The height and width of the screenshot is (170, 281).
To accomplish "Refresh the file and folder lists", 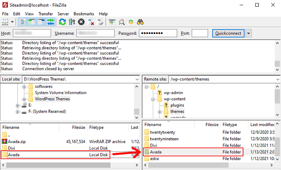I will coord(62,22).
